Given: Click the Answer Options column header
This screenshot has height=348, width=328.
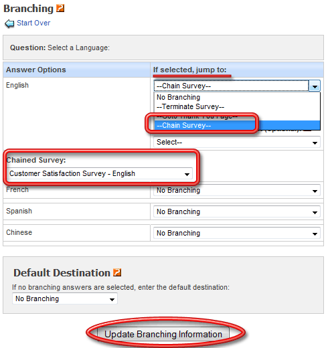Looking at the screenshot, I should (x=36, y=70).
